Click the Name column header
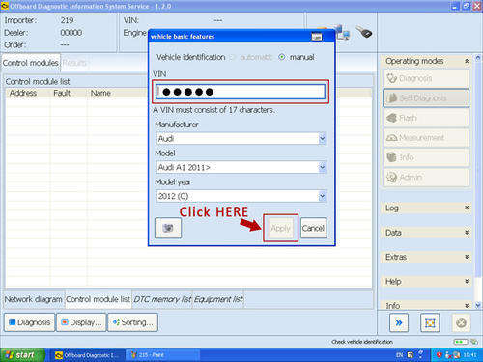This screenshot has height=362, width=483. [100, 93]
